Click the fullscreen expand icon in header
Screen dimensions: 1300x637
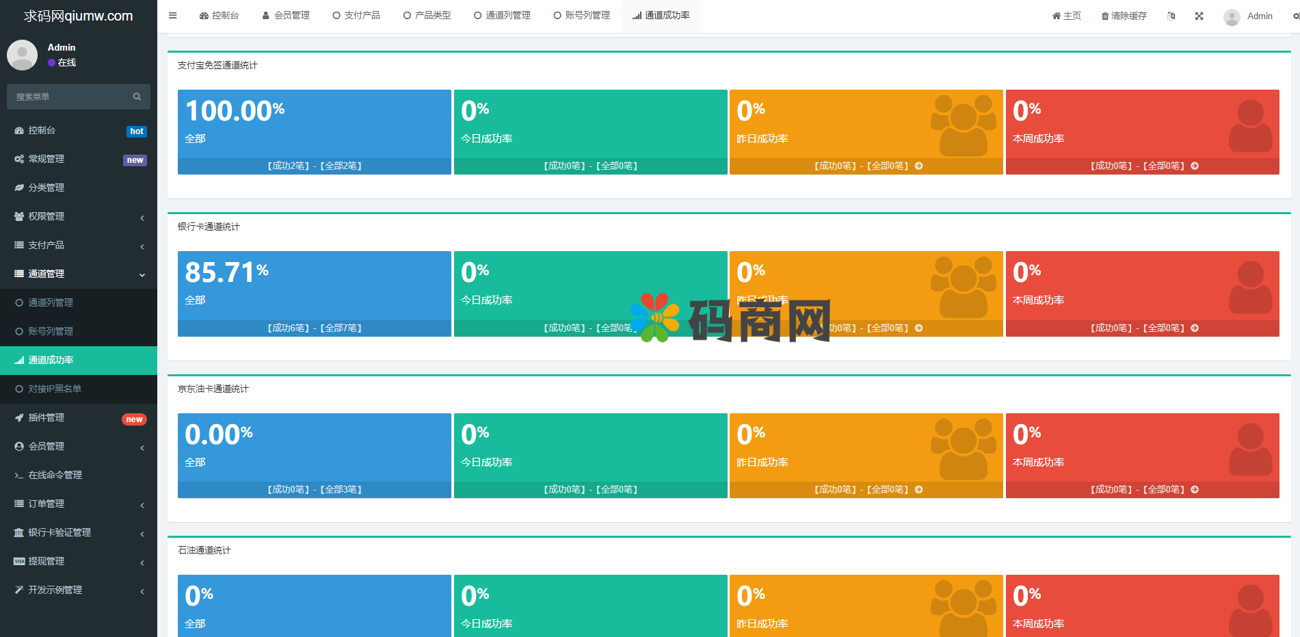coord(1199,16)
